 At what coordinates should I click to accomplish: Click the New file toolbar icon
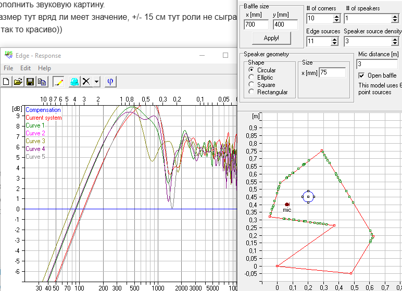click(6, 81)
